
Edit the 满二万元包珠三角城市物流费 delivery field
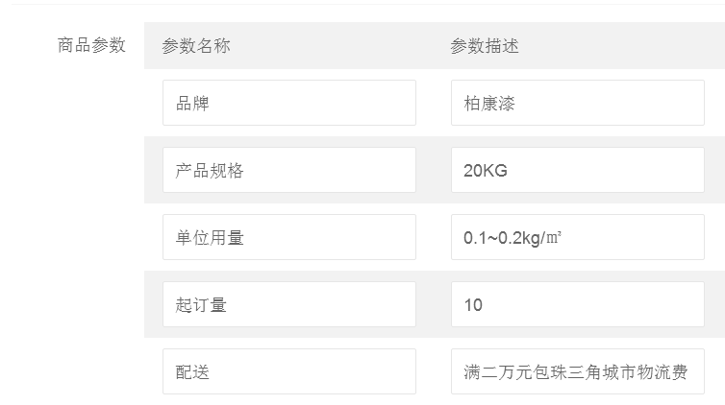point(577,371)
